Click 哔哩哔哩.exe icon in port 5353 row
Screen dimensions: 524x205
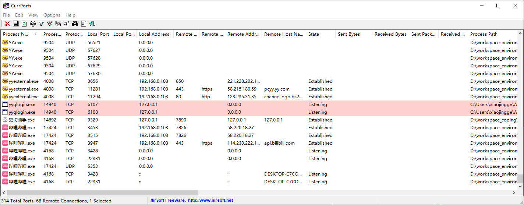pos(5,166)
